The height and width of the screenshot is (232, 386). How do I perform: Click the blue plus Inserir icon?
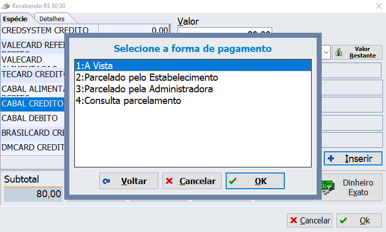coord(331,158)
